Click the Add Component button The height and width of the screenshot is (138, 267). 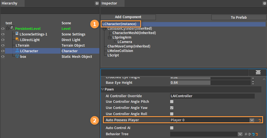click(128, 17)
